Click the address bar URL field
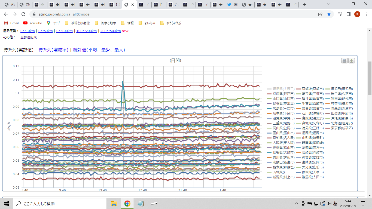This screenshot has height=209, width=372. [x=174, y=14]
